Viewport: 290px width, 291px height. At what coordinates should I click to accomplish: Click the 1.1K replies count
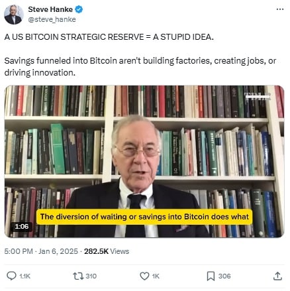25,276
